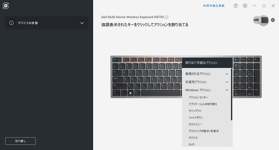Choose シャットダウン from the action list
Image resolution: width=279 pixels, height=150 pixels.
point(196,118)
